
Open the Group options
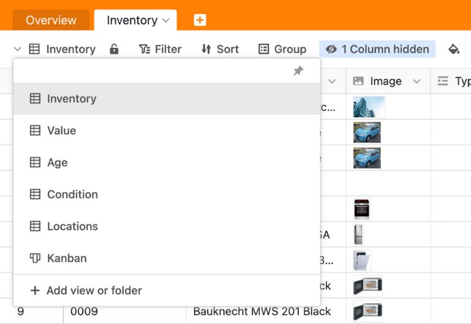click(x=282, y=49)
